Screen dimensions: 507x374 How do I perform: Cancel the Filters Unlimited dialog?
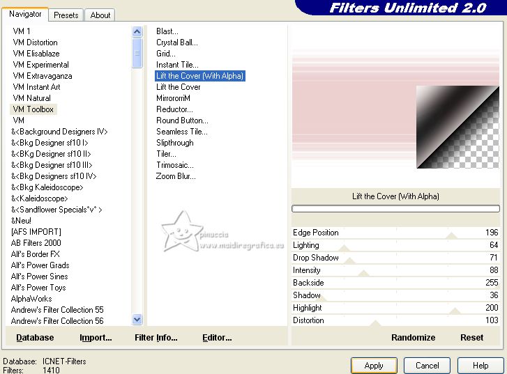click(x=427, y=366)
